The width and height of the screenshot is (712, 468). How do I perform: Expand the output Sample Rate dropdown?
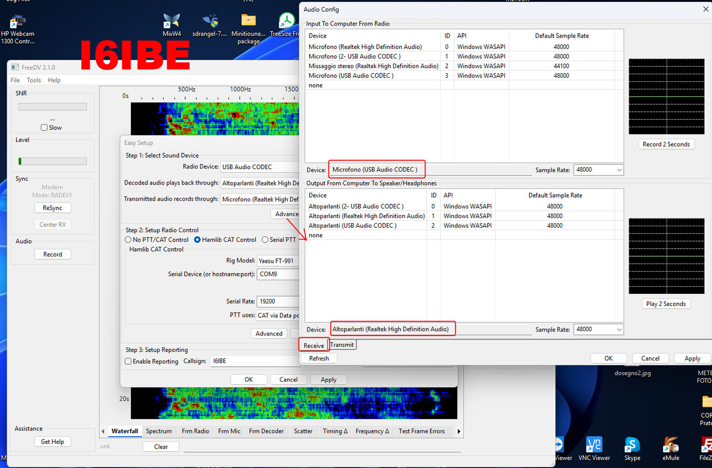pyautogui.click(x=598, y=329)
